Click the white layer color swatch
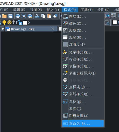This screenshot has height=132, width=119. (x=25, y=23)
